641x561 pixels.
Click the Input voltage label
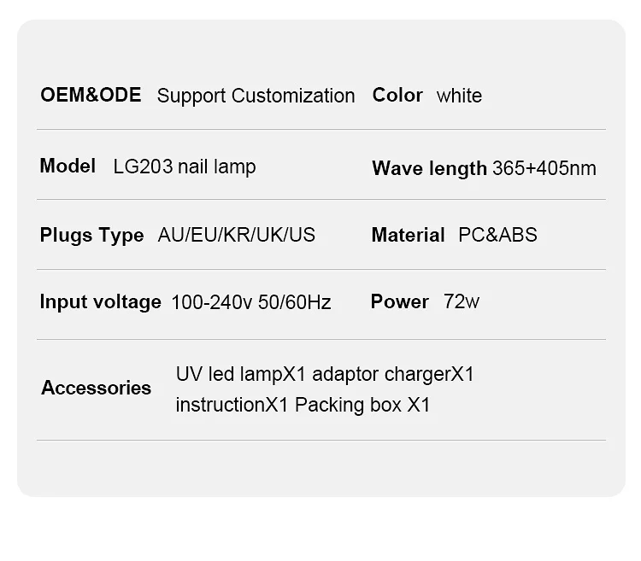[100, 301]
